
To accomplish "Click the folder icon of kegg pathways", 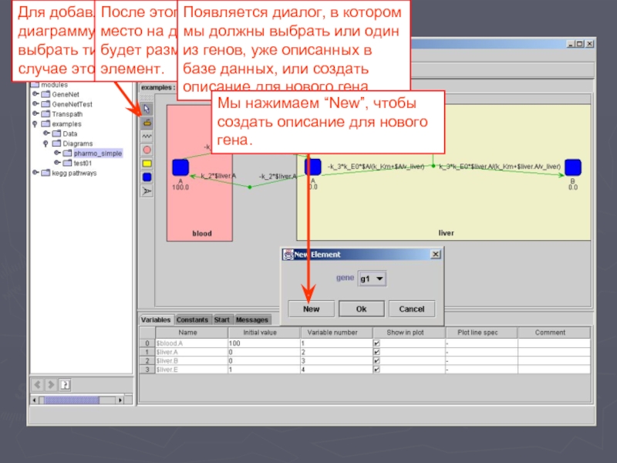I will [46, 173].
